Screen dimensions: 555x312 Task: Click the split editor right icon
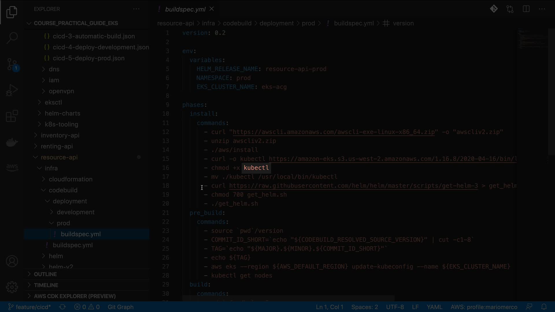coord(526,9)
